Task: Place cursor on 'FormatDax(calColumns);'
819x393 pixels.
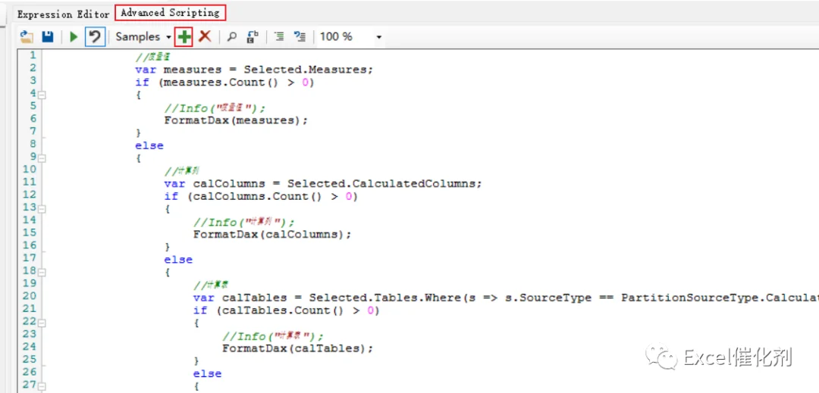Action: point(272,235)
